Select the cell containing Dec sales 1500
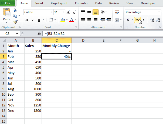This screenshot has width=163, height=124. pos(33,111)
